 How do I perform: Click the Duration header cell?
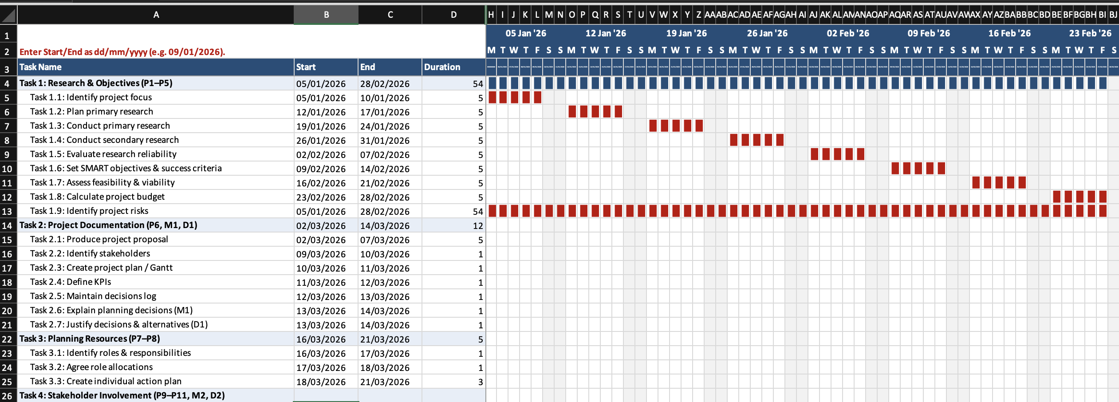point(453,67)
